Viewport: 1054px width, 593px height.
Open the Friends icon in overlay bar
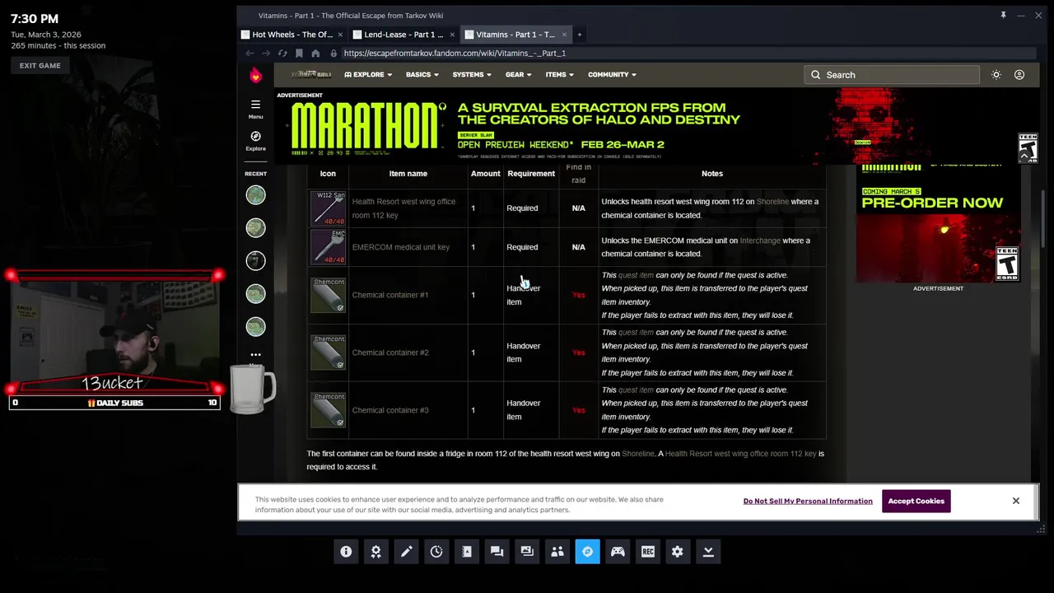tap(557, 552)
